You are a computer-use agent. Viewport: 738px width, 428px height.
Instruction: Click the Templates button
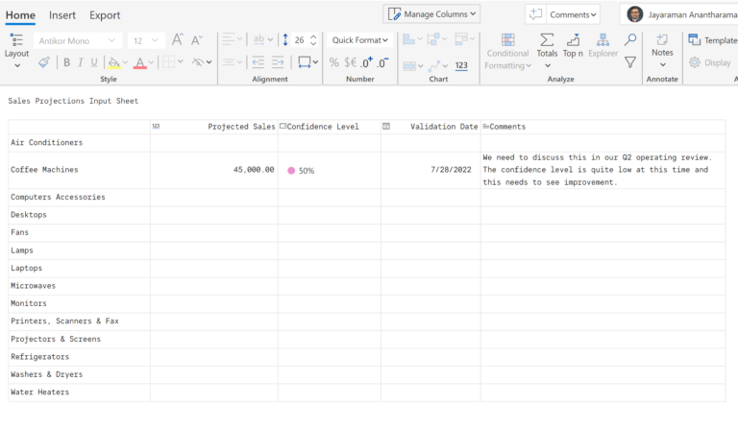712,40
